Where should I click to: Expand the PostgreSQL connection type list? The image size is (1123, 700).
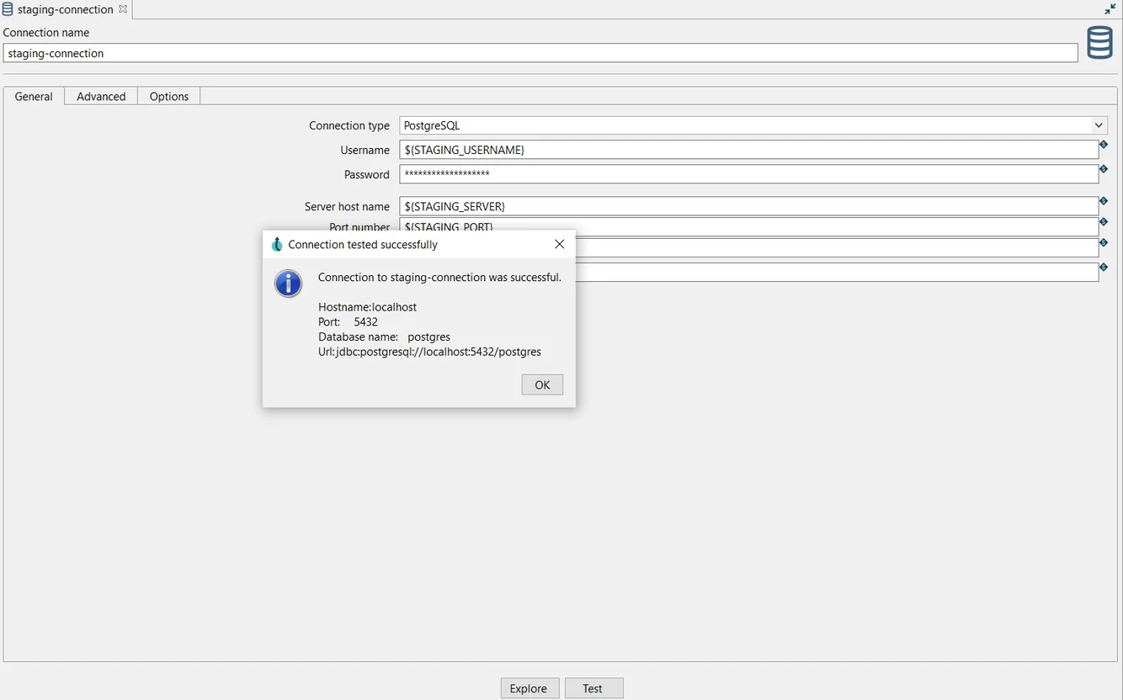(x=1099, y=125)
